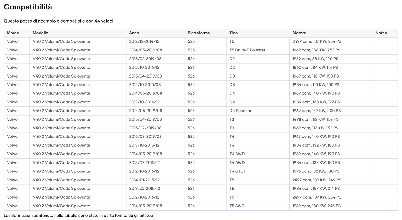Select the Modello column header

click(40, 33)
